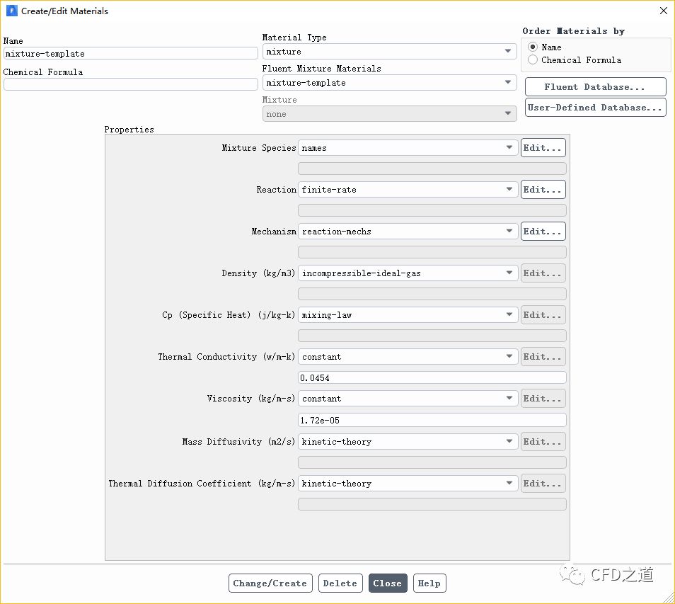Expand the Fluent Mixture Materials dropdown
Image resolution: width=675 pixels, height=604 pixels.
click(389, 83)
